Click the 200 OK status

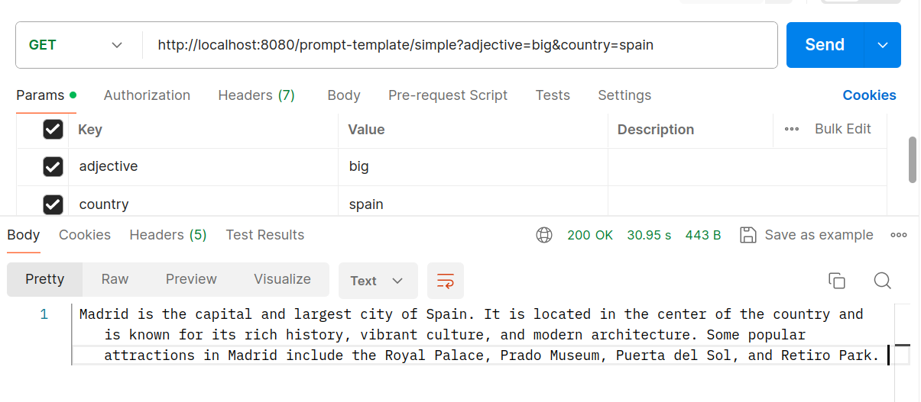590,235
